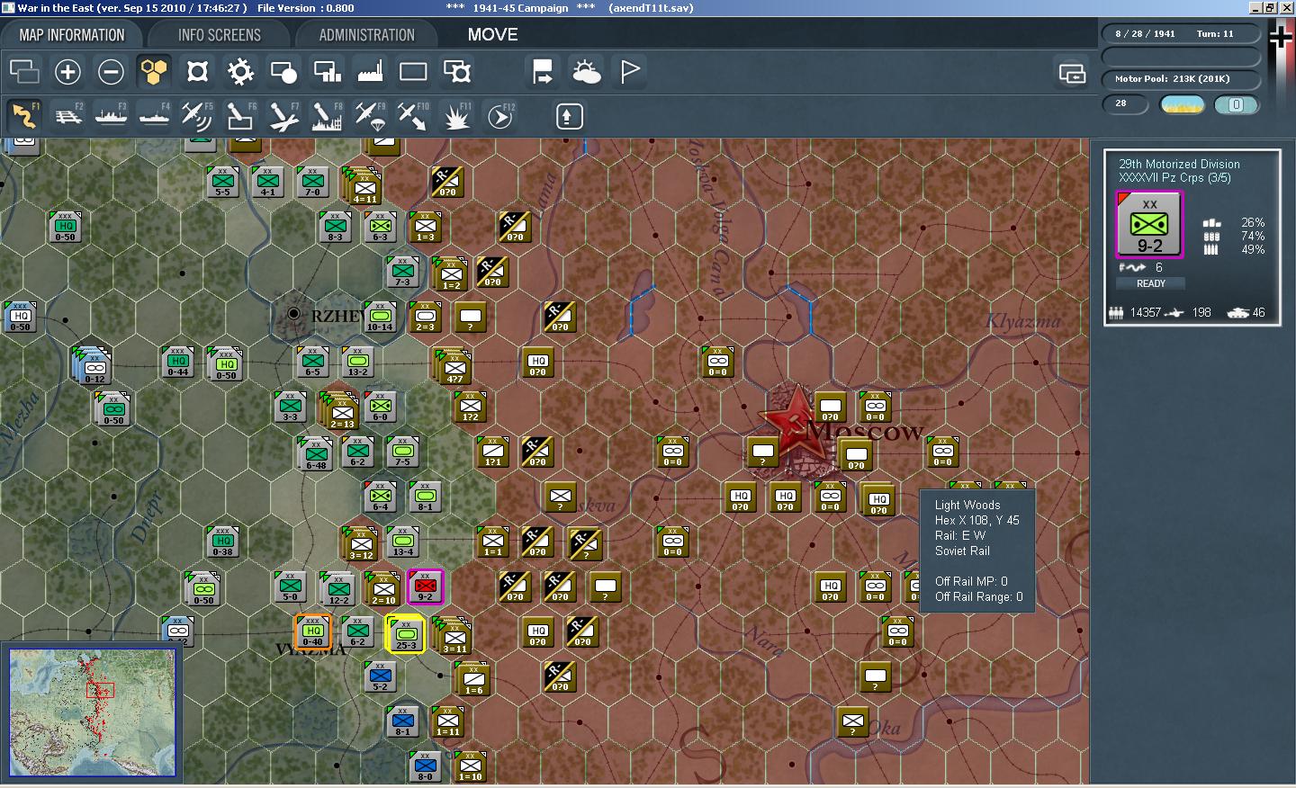Select the orange-bordered HQ 0-40 unit
Image resolution: width=1296 pixels, height=788 pixels.
coord(312,631)
